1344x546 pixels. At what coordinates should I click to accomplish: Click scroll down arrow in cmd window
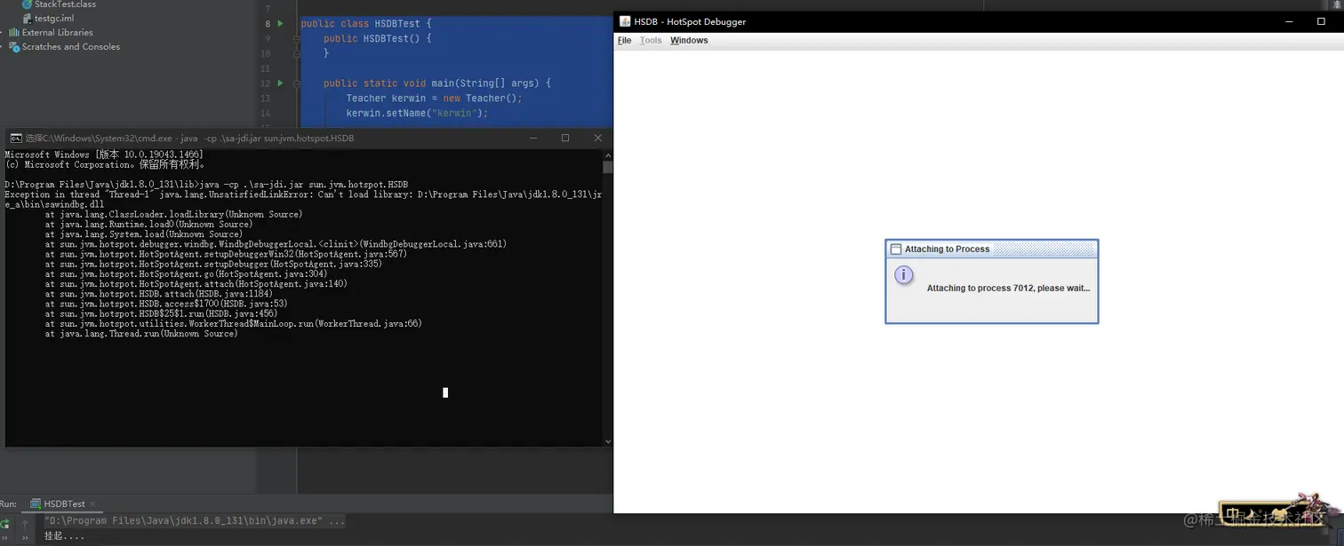click(608, 441)
